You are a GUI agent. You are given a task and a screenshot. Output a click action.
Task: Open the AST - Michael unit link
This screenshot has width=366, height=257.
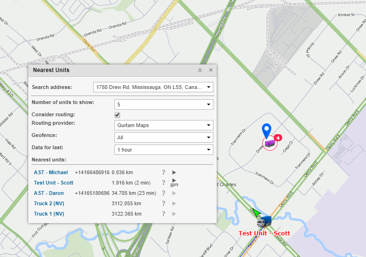(x=51, y=173)
